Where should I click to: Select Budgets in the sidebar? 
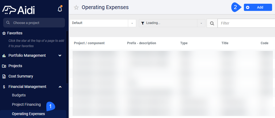19,95
